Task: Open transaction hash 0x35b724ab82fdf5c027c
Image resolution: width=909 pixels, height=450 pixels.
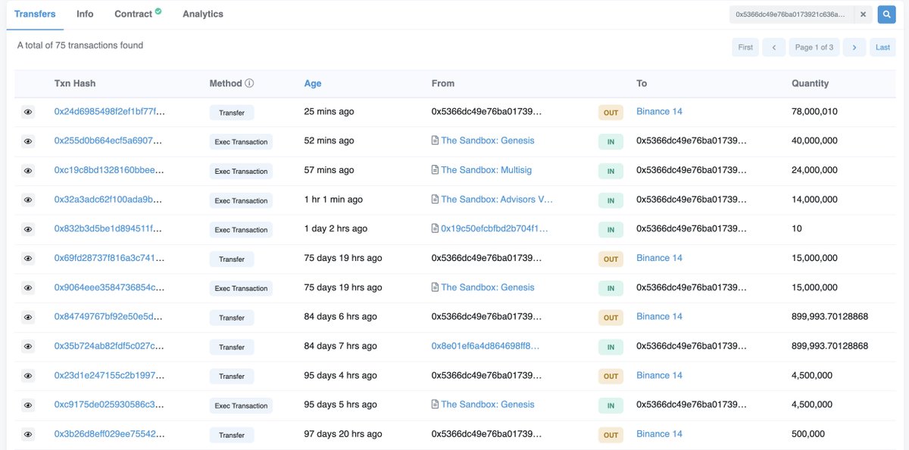Action: [x=110, y=346]
